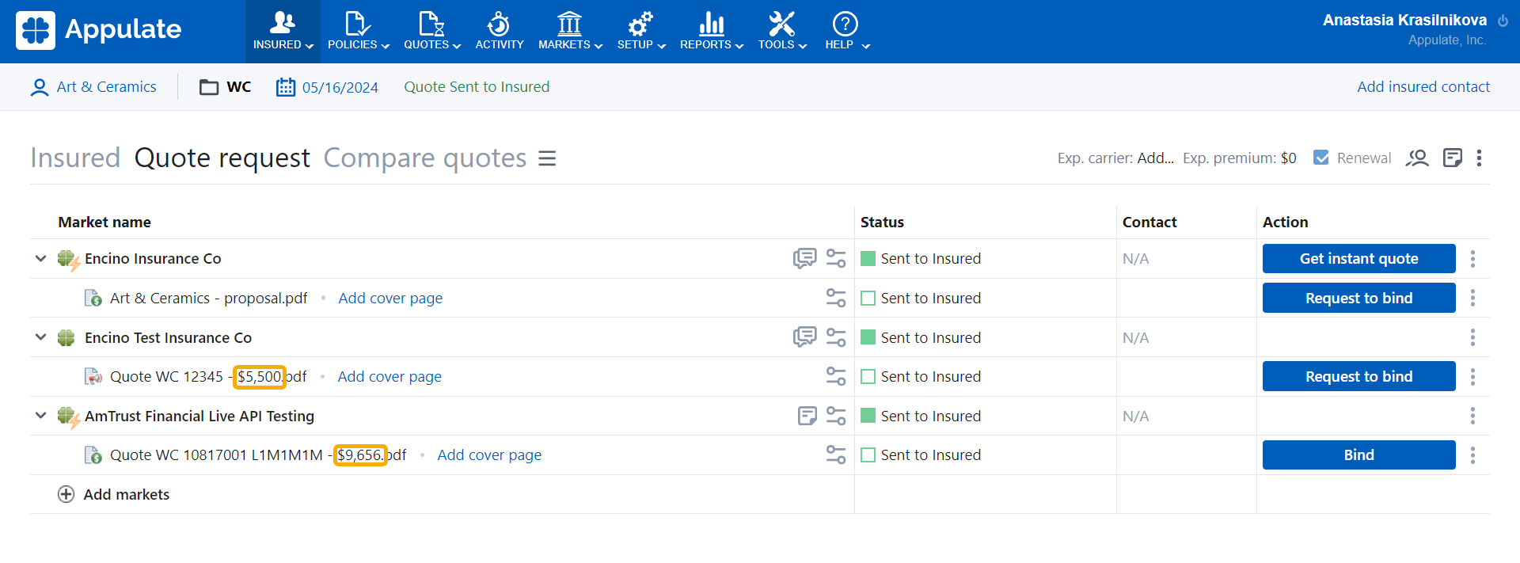Viewport: 1520px width, 563px height.
Task: Open the SETUP menu
Action: coord(641,32)
